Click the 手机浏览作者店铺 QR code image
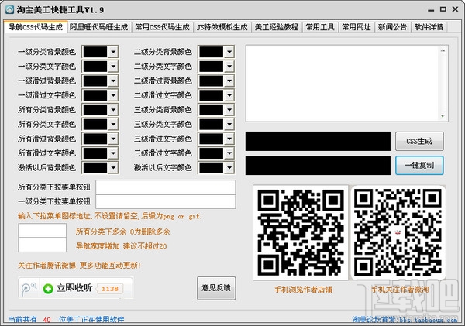The image size is (465, 326). [x=301, y=232]
